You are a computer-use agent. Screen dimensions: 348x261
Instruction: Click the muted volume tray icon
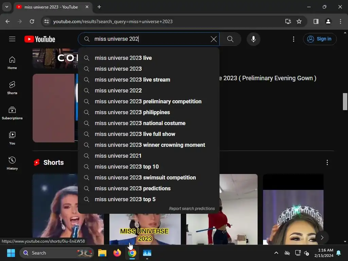click(307, 253)
